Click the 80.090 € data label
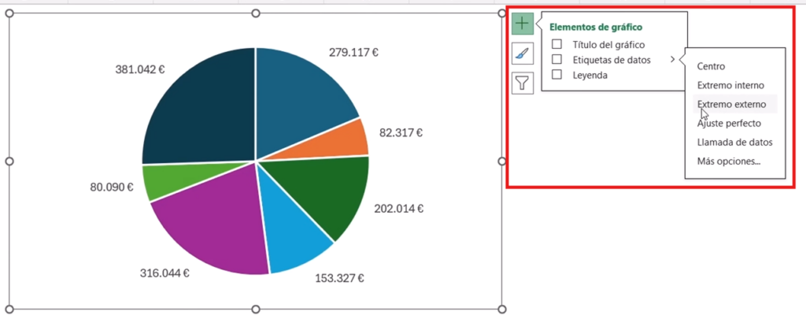Viewport: 806px width, 334px height. point(112,187)
